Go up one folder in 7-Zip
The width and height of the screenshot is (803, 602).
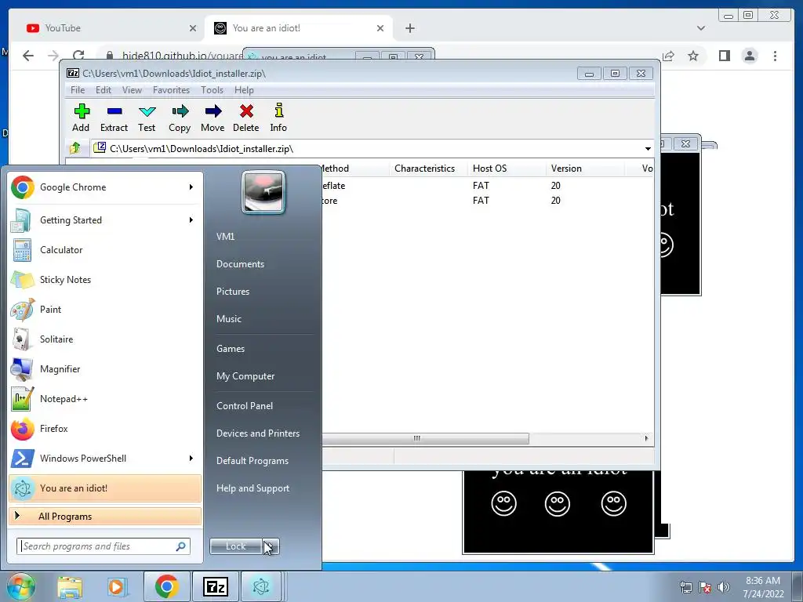pos(75,148)
